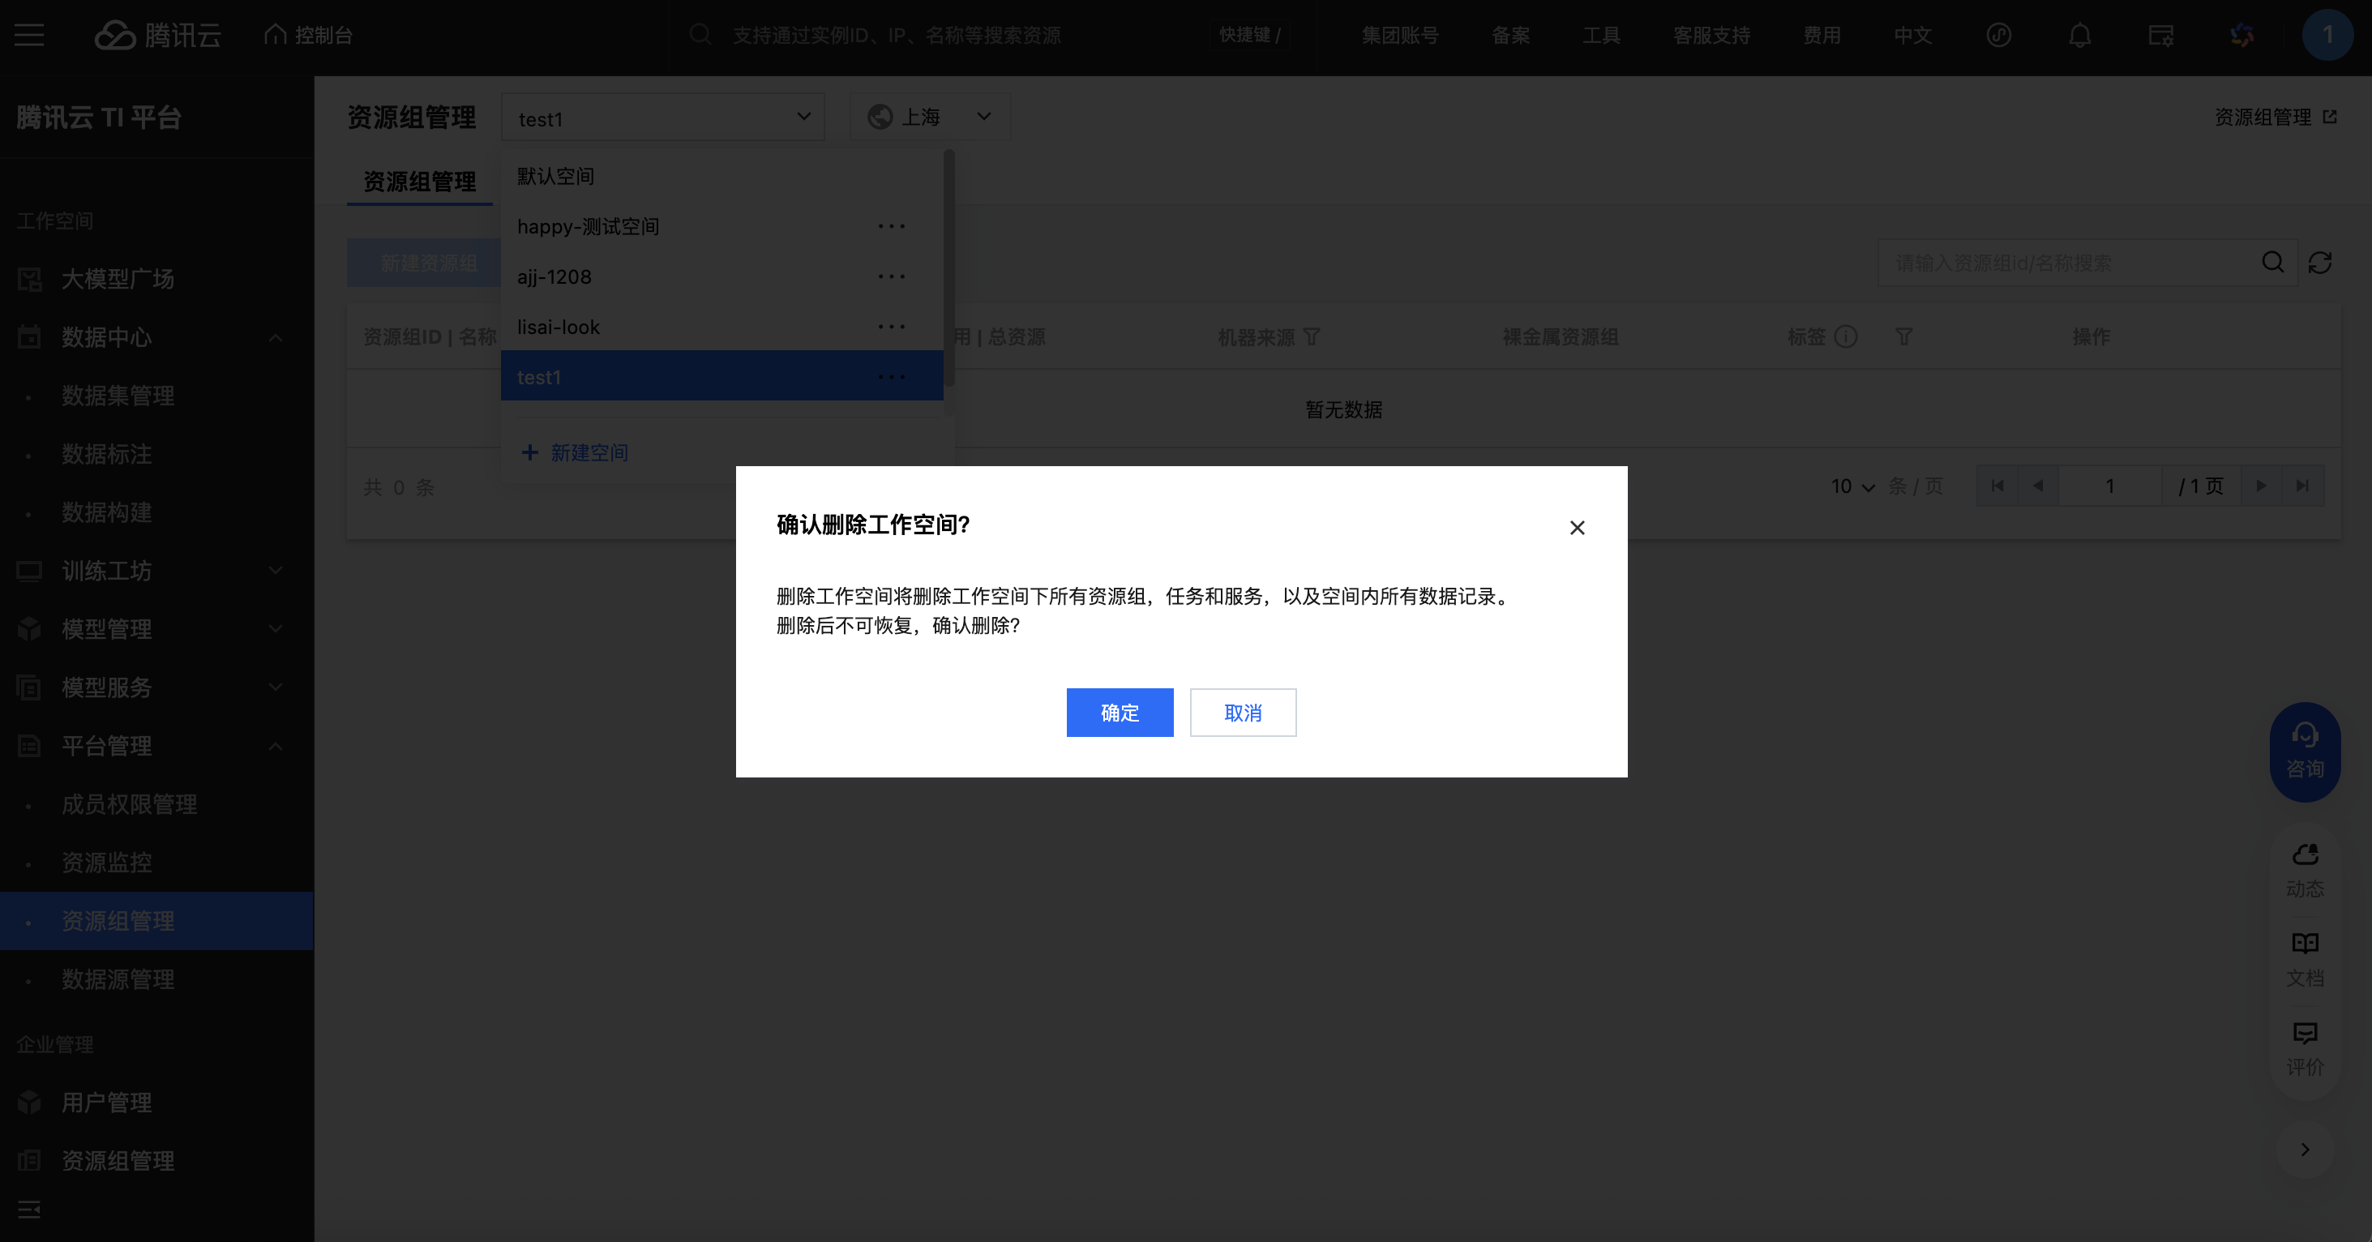Click the refresh icon beside search box
Image resolution: width=2372 pixels, height=1242 pixels.
coord(2319,263)
